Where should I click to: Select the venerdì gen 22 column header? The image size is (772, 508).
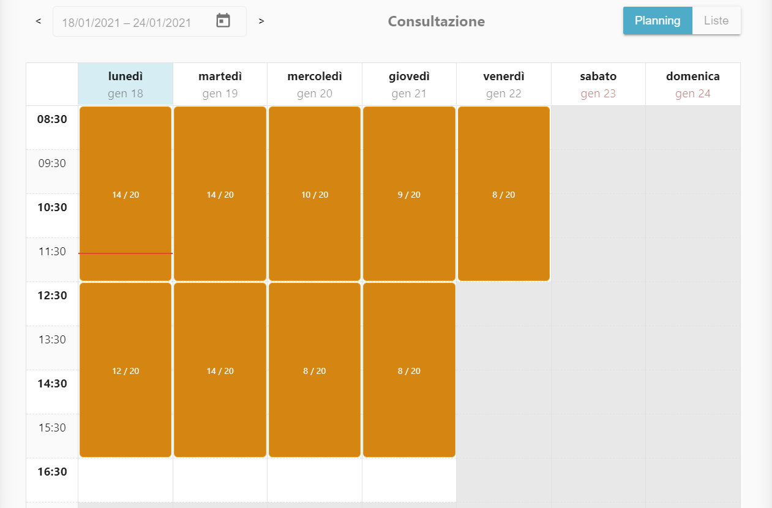(x=504, y=84)
